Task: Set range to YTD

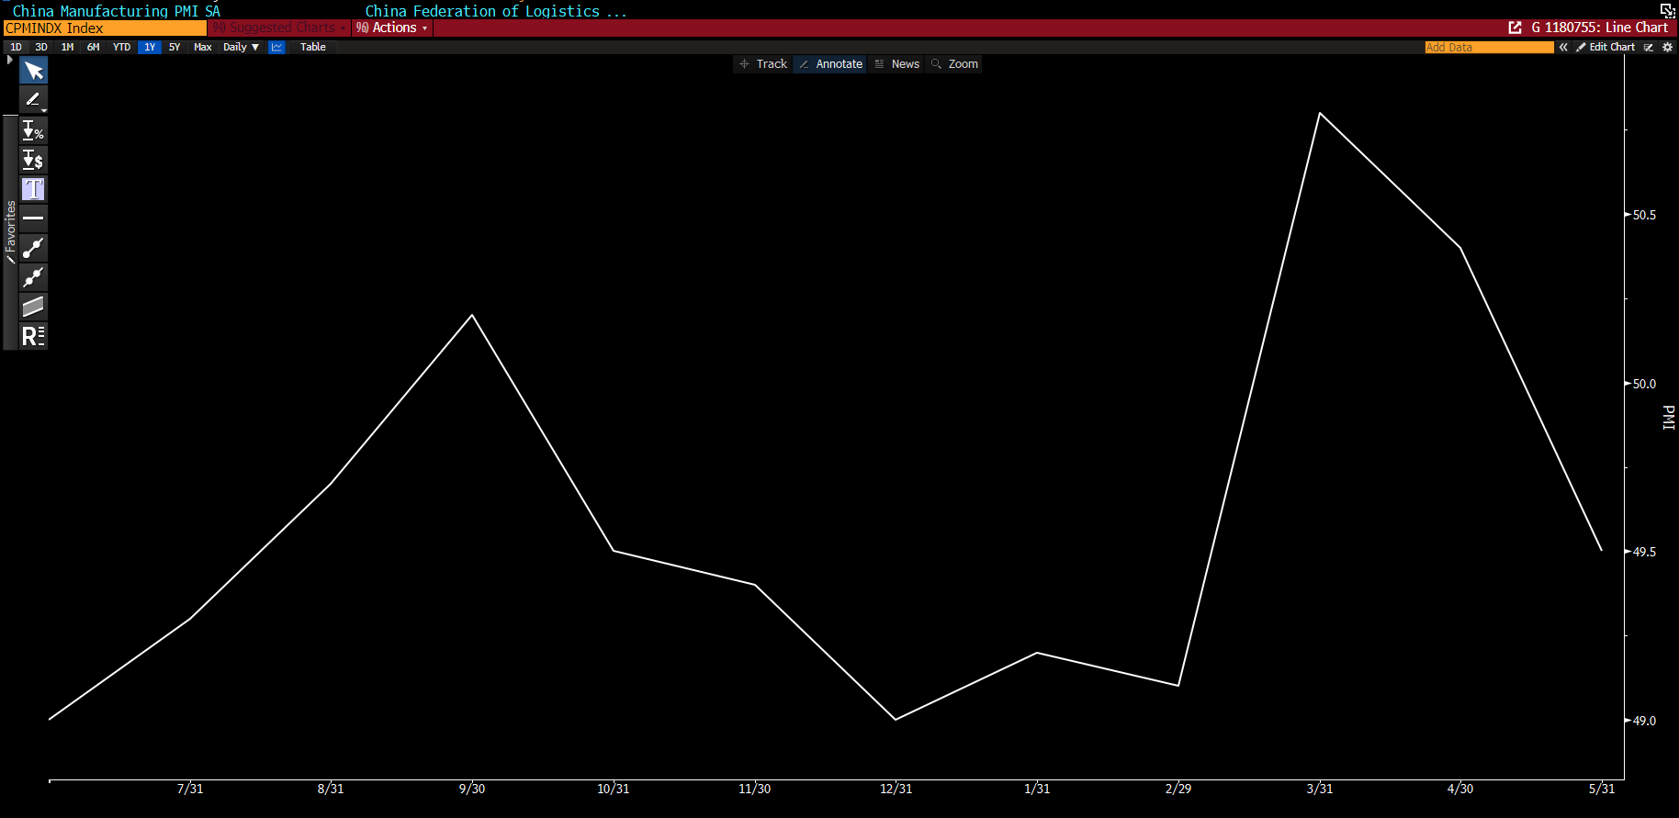Action: point(121,47)
